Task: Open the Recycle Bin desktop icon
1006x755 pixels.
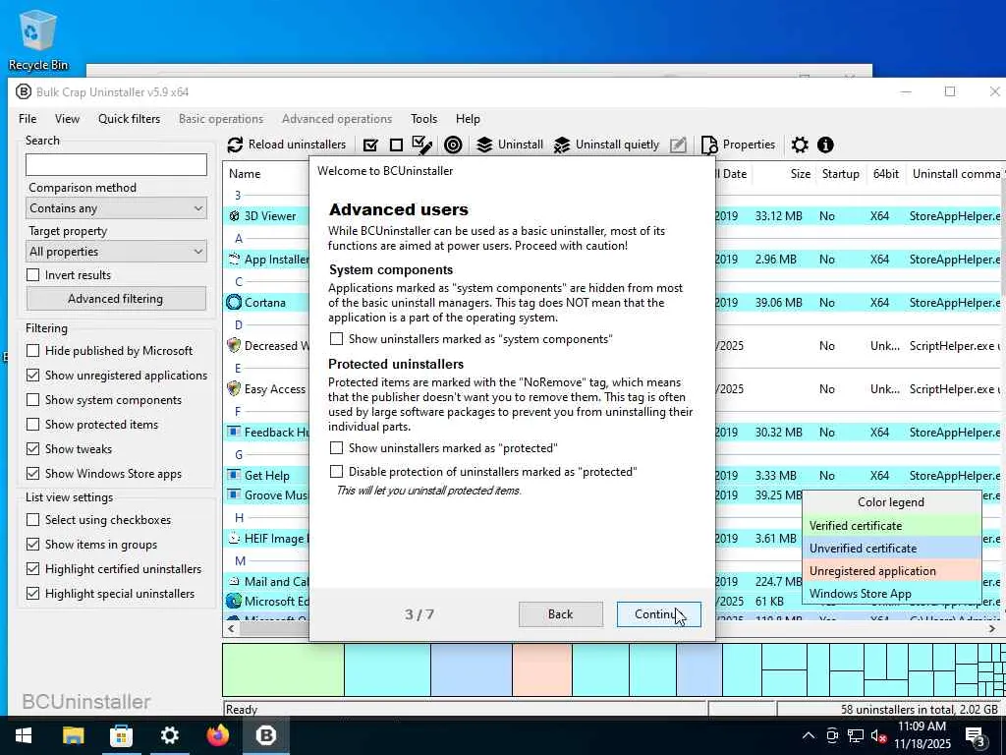Action: pos(38,38)
